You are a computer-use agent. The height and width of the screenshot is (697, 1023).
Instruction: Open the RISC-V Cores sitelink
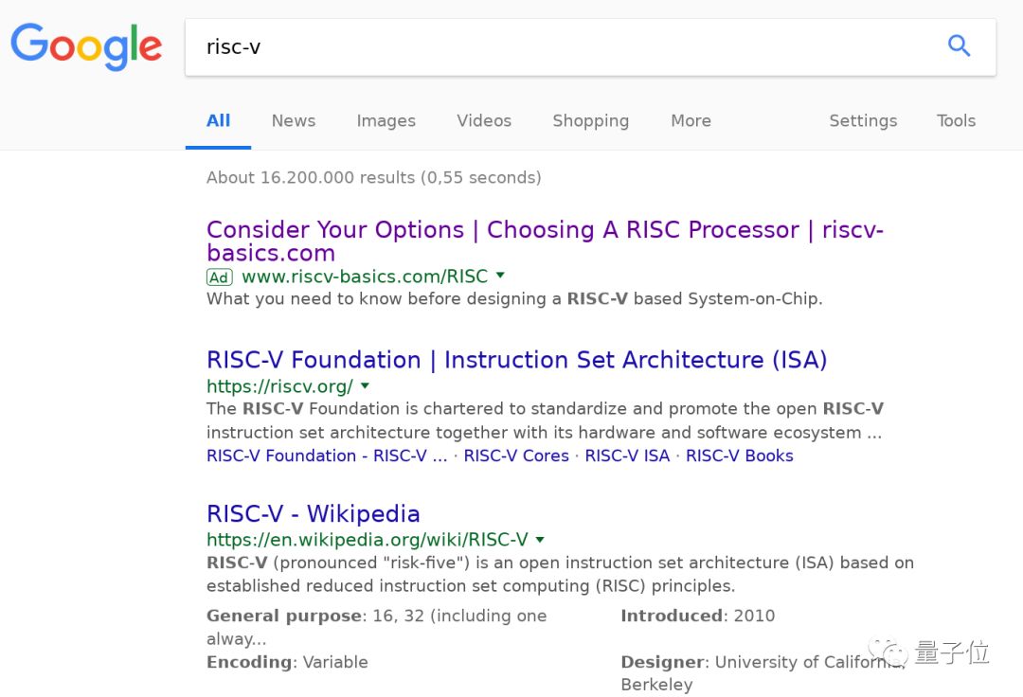[x=516, y=456]
